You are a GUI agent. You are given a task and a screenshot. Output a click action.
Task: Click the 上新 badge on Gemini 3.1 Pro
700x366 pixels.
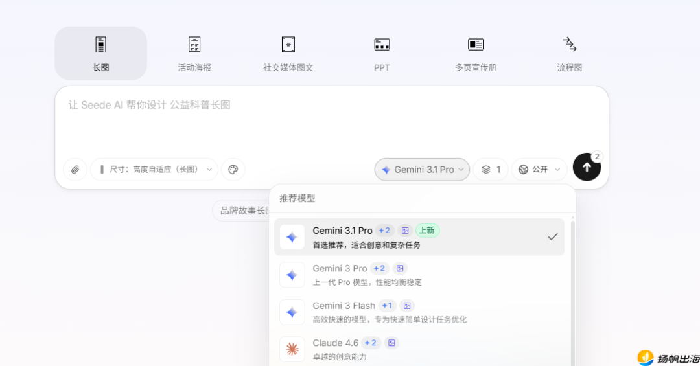(427, 231)
